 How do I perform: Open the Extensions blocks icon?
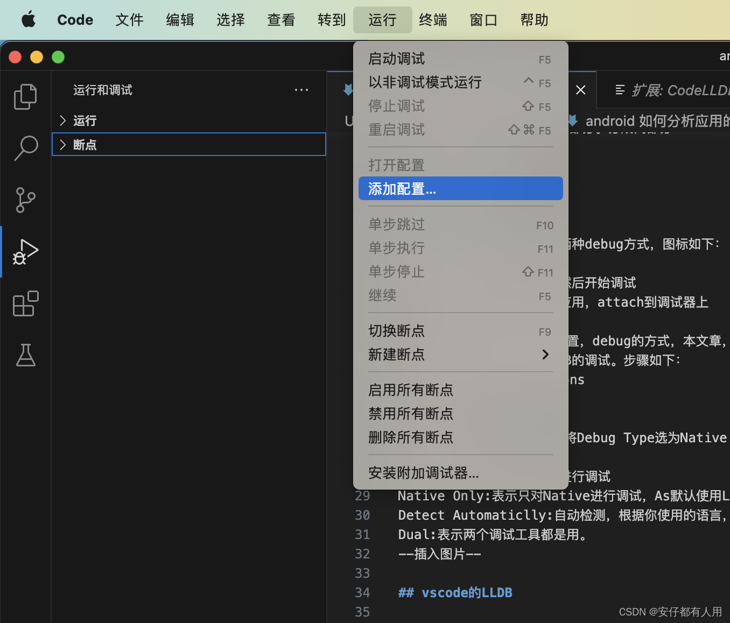click(25, 303)
